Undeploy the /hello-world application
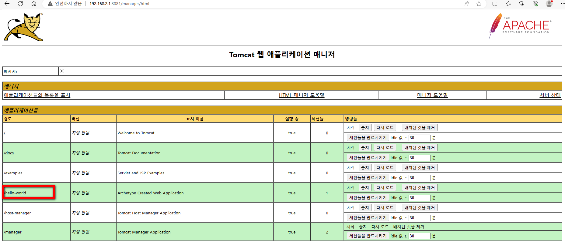This screenshot has height=245, width=565. pos(420,188)
